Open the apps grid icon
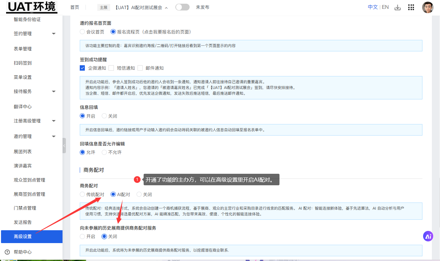 click(x=411, y=7)
